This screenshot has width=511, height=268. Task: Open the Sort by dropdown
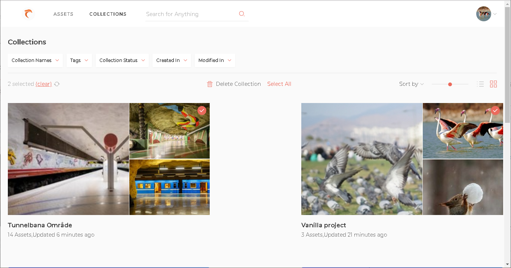coord(411,84)
